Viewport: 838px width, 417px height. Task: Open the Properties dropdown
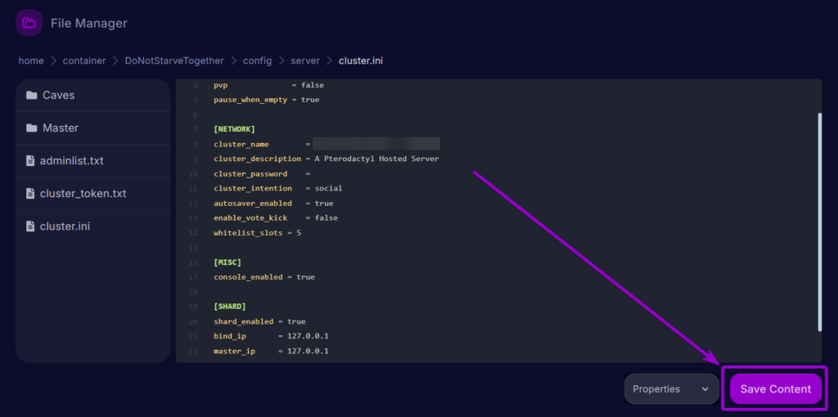point(670,389)
